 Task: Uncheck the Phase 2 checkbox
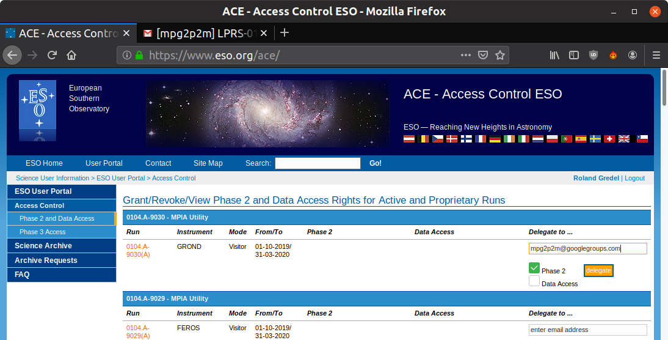click(x=534, y=268)
